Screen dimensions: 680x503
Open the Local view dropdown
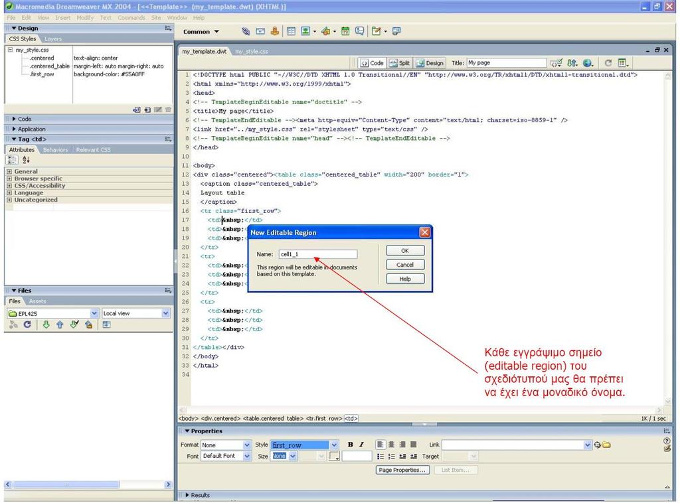click(x=165, y=313)
